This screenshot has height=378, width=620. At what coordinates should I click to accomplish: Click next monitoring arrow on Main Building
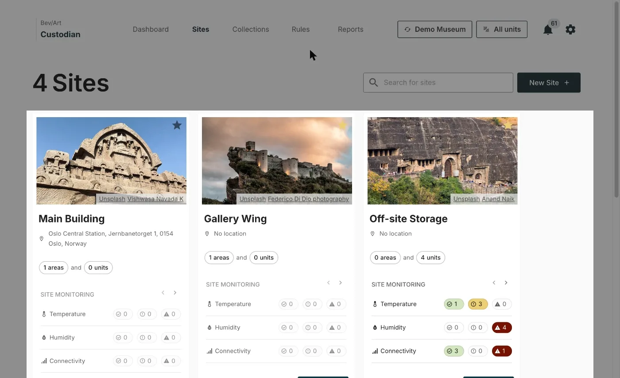(175, 293)
